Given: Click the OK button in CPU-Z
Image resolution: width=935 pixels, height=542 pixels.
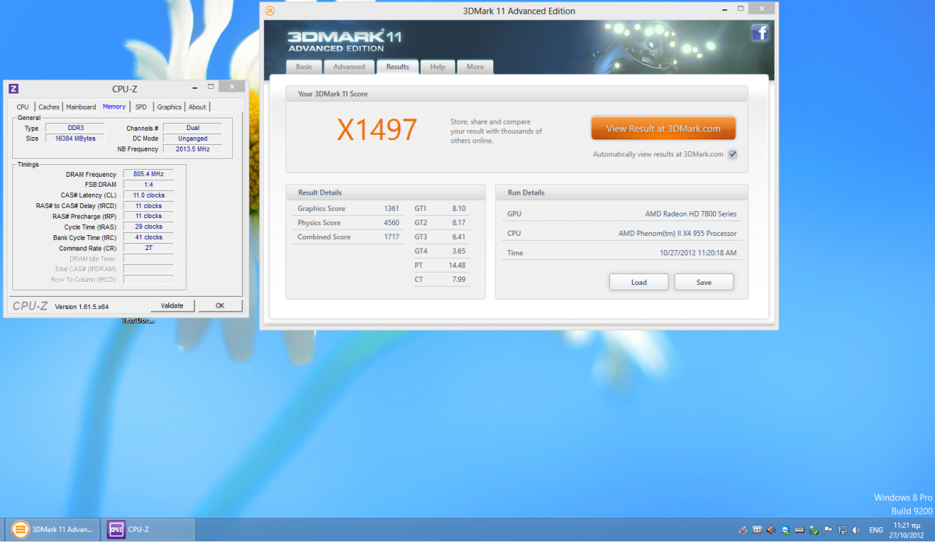Looking at the screenshot, I should (220, 305).
